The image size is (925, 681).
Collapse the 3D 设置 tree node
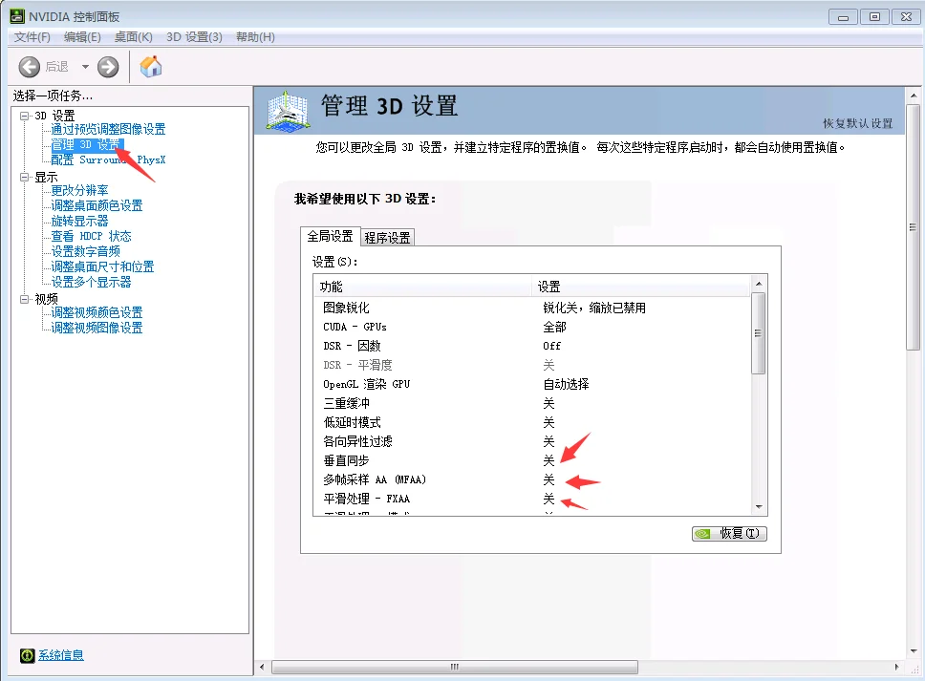pyautogui.click(x=24, y=116)
